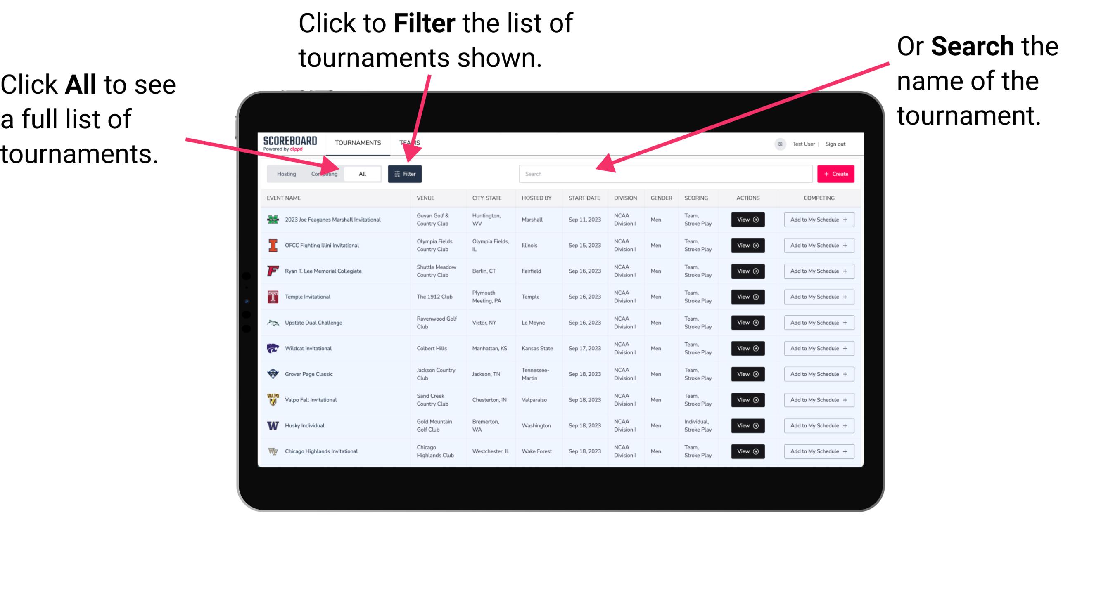The image size is (1120, 602).
Task: Open the Filter dropdown menu
Action: pos(405,173)
